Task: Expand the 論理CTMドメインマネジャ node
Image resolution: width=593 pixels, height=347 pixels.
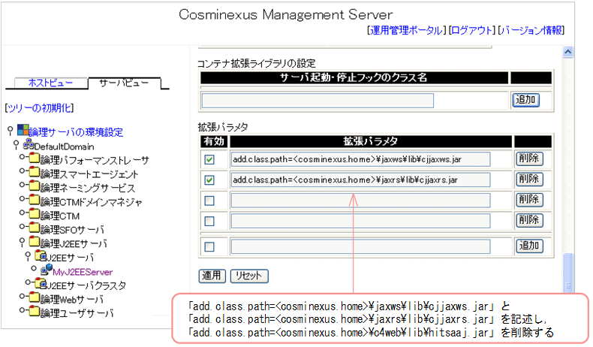Action: tap(23, 199)
